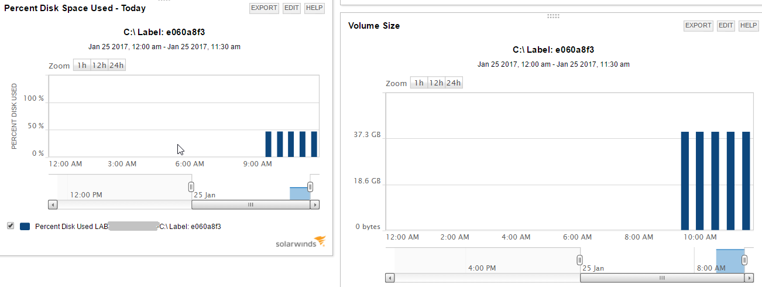762x287 pixels.
Task: Click Percent Disk chart scrollbar right arrow
Action: tap(315, 205)
